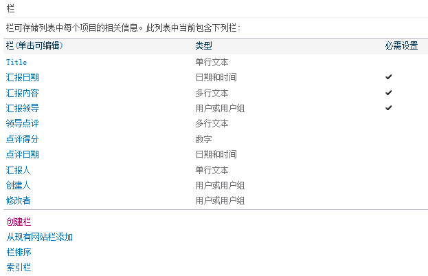Click the 栏(单击可编辑) header
The image size is (428, 276).
[34, 45]
